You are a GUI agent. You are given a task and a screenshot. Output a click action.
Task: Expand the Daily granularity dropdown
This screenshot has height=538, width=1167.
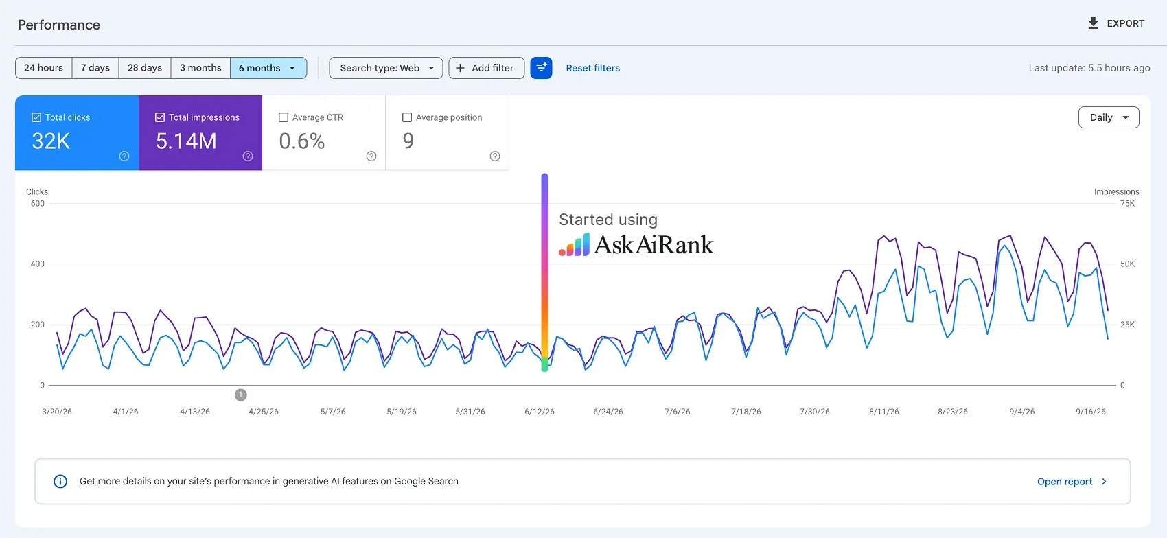[x=1109, y=117]
